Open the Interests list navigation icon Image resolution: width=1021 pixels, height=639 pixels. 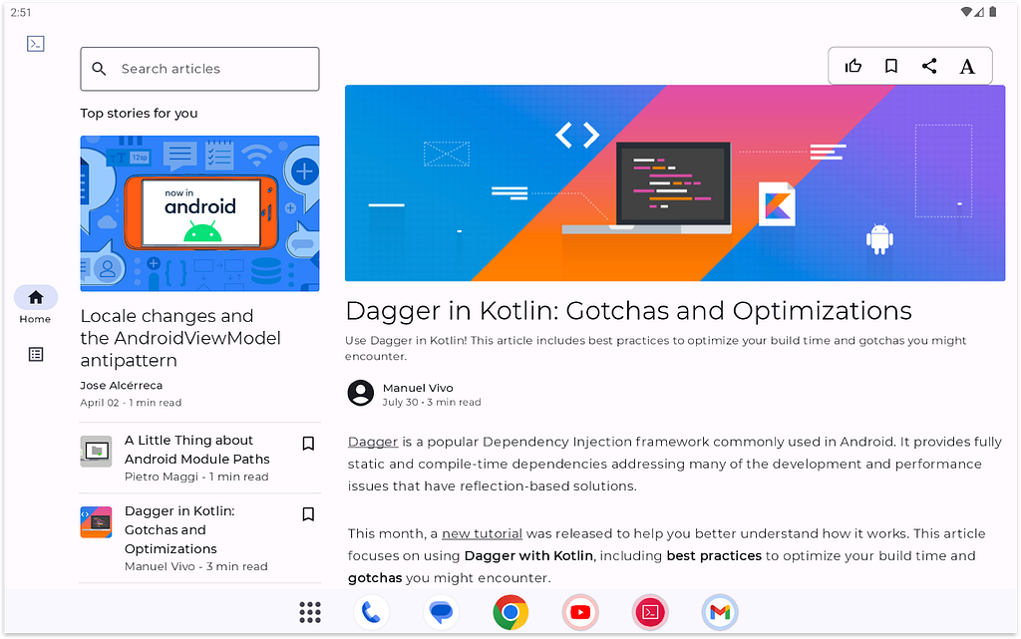coord(36,354)
